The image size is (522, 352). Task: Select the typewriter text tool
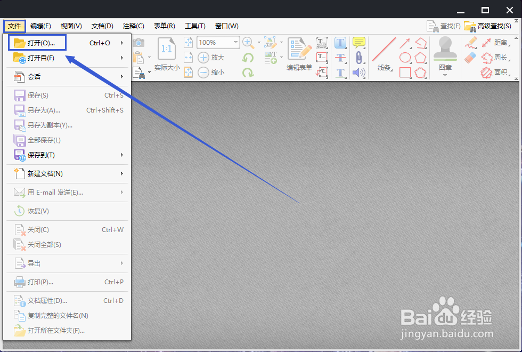pos(322,43)
